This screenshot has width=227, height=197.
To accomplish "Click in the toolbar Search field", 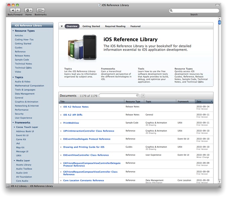I will 194,10.
